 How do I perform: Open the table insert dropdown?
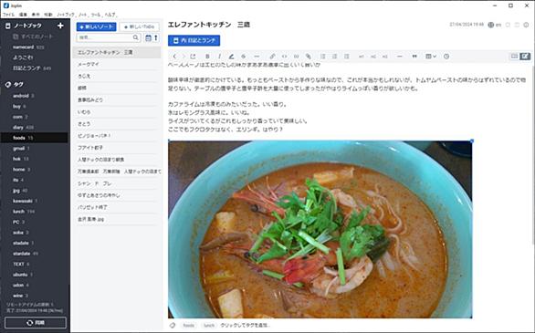click(x=431, y=57)
